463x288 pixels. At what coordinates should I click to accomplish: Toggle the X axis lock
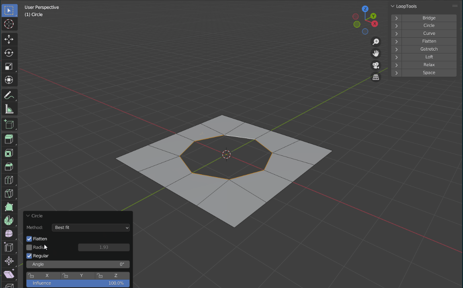coord(43,276)
